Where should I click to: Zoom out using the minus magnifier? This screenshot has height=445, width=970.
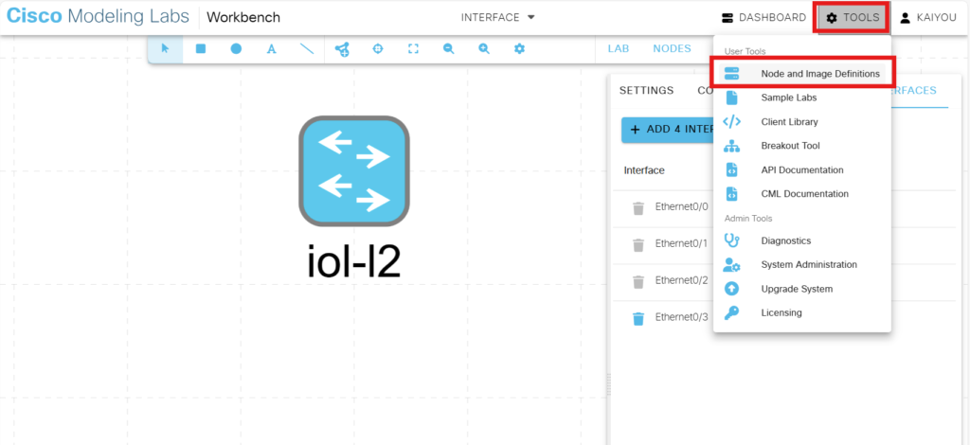tap(448, 49)
